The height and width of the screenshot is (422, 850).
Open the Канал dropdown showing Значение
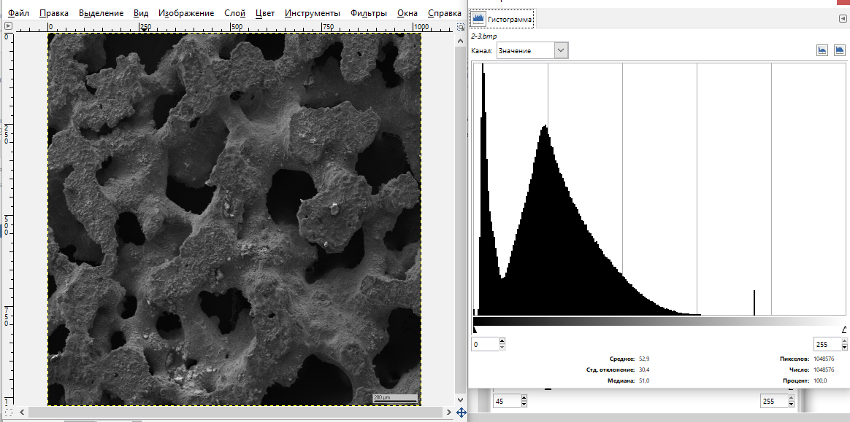click(x=532, y=50)
